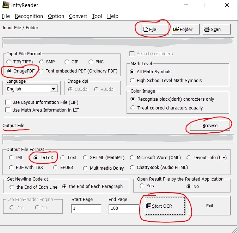Select XHTML (MathML) output format
Viewport: 239px width, 233px height.
tap(104, 158)
